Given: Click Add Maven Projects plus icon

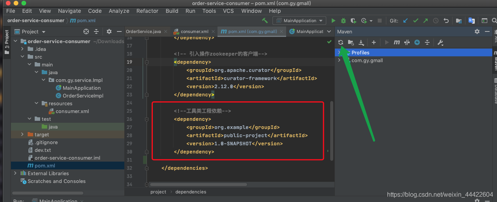Looking at the screenshot, I should 374,42.
